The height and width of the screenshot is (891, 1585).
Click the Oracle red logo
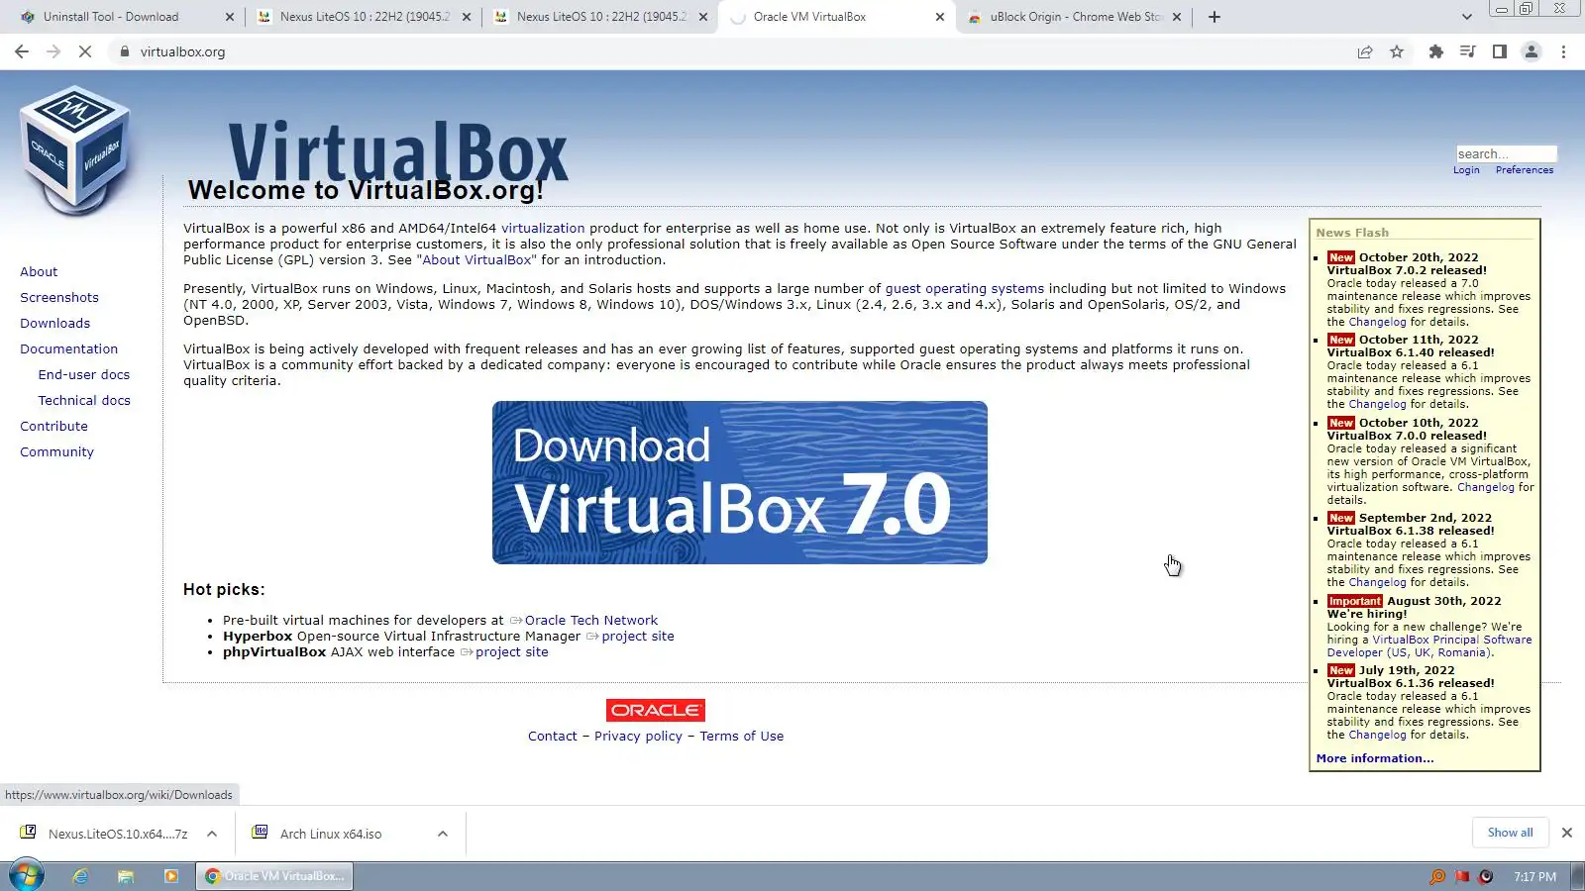(656, 710)
